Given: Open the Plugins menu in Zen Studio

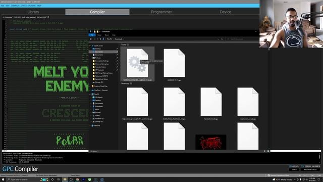Looking at the screenshot, I should point(32,6).
